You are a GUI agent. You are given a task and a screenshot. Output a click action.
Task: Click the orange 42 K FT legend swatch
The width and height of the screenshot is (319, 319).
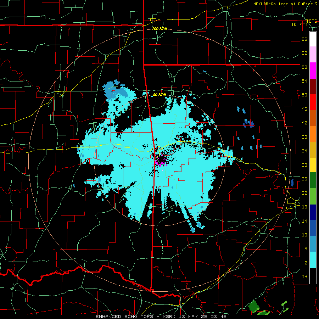click(x=313, y=134)
